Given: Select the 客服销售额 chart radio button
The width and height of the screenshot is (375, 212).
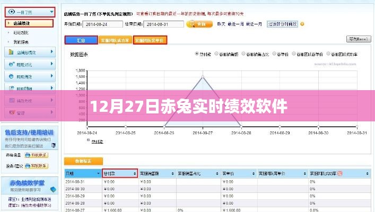Looking at the screenshot, I should click(x=216, y=54).
